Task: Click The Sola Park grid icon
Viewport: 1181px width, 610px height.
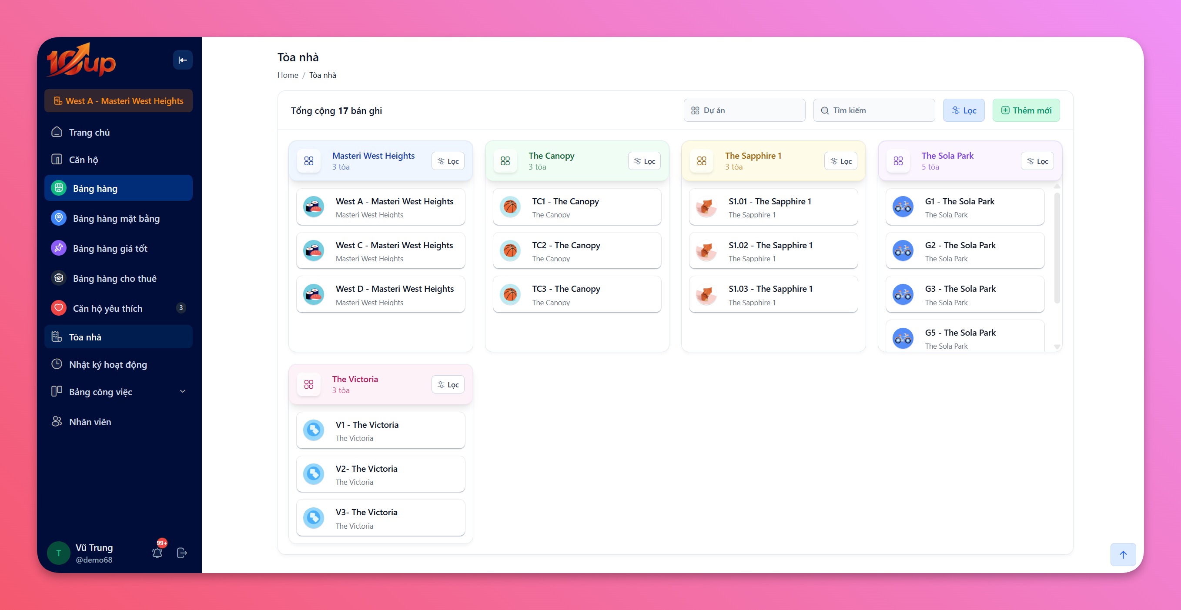Action: click(898, 161)
